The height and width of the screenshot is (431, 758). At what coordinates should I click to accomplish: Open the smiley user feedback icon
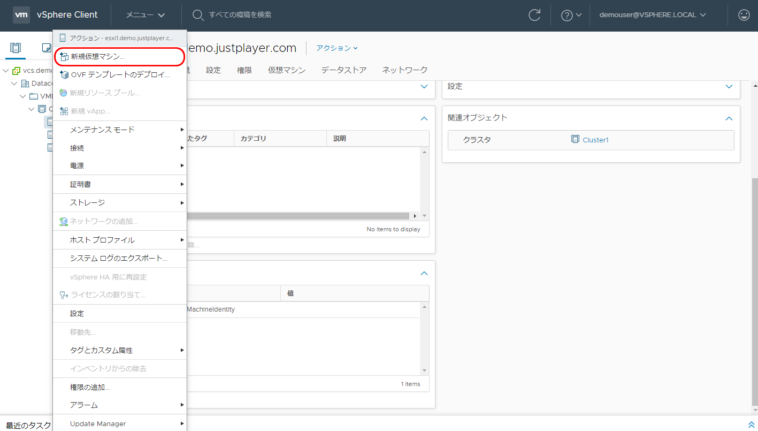(x=744, y=14)
